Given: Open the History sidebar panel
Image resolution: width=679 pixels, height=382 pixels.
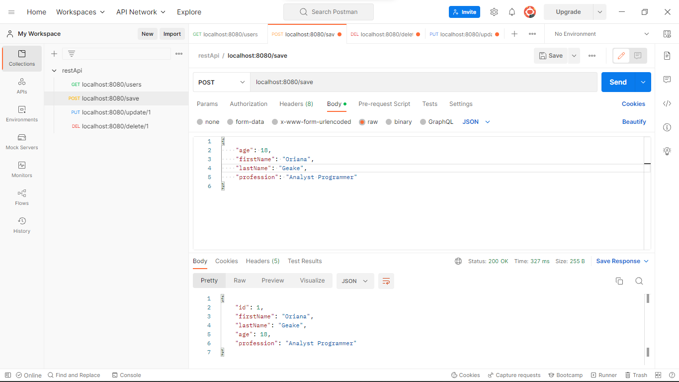Looking at the screenshot, I should (x=22, y=225).
